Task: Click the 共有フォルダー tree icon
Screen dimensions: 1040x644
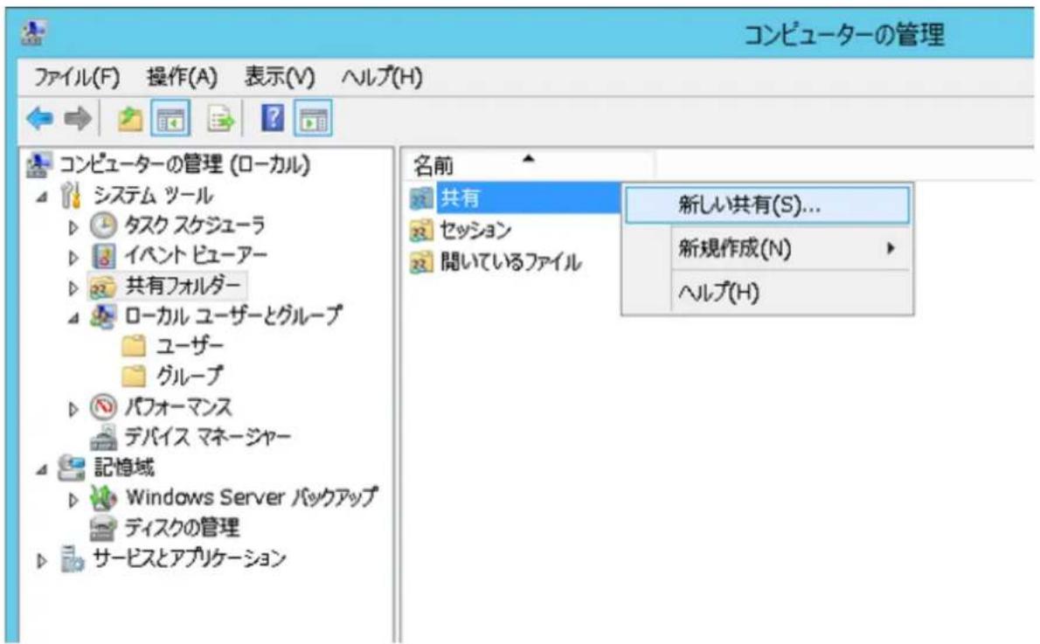Action: click(103, 287)
